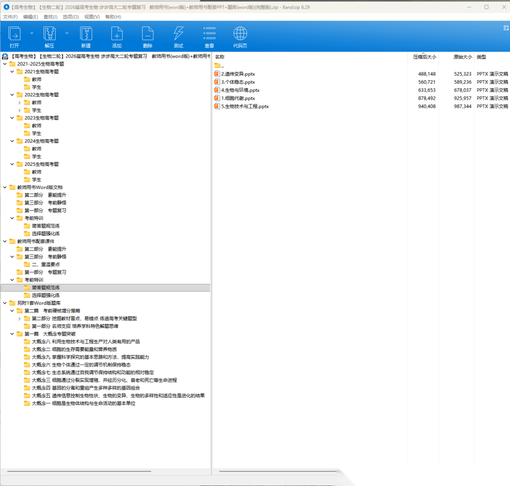This screenshot has height=486, width=510.
Task: Click the Test (测试) archive icon
Action: (x=178, y=34)
